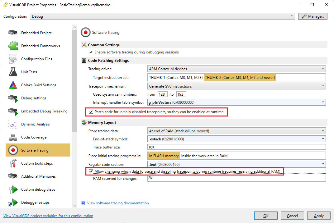Click the Cancel button
The image size is (334, 223).
pyautogui.click(x=292, y=216)
